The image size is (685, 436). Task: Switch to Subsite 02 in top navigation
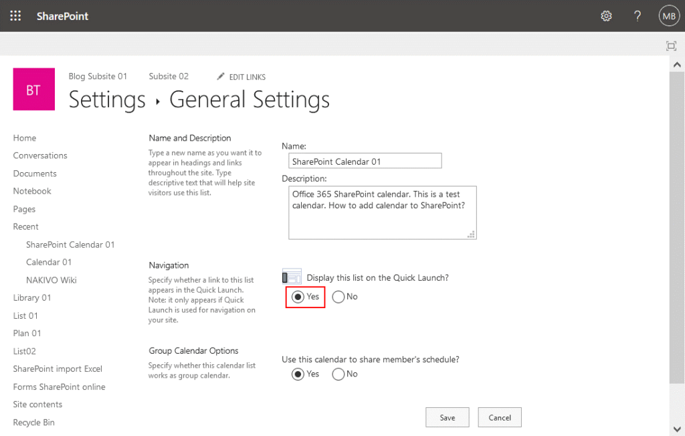(x=168, y=76)
